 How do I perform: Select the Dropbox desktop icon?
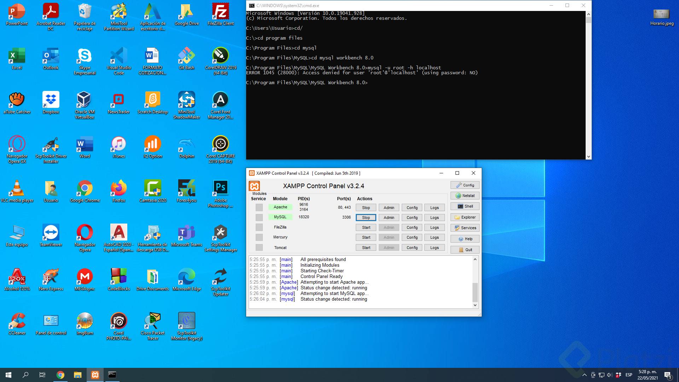click(51, 103)
